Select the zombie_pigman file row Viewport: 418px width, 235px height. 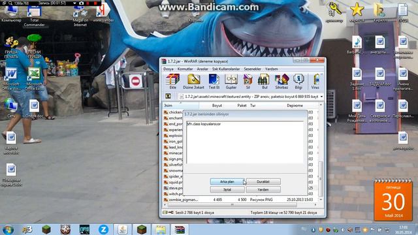tap(240, 200)
